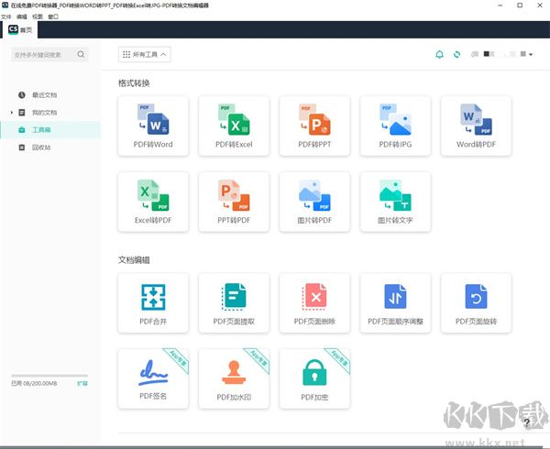Click the 扩容 storage link
The width and height of the screenshot is (550, 449).
pyautogui.click(x=82, y=383)
